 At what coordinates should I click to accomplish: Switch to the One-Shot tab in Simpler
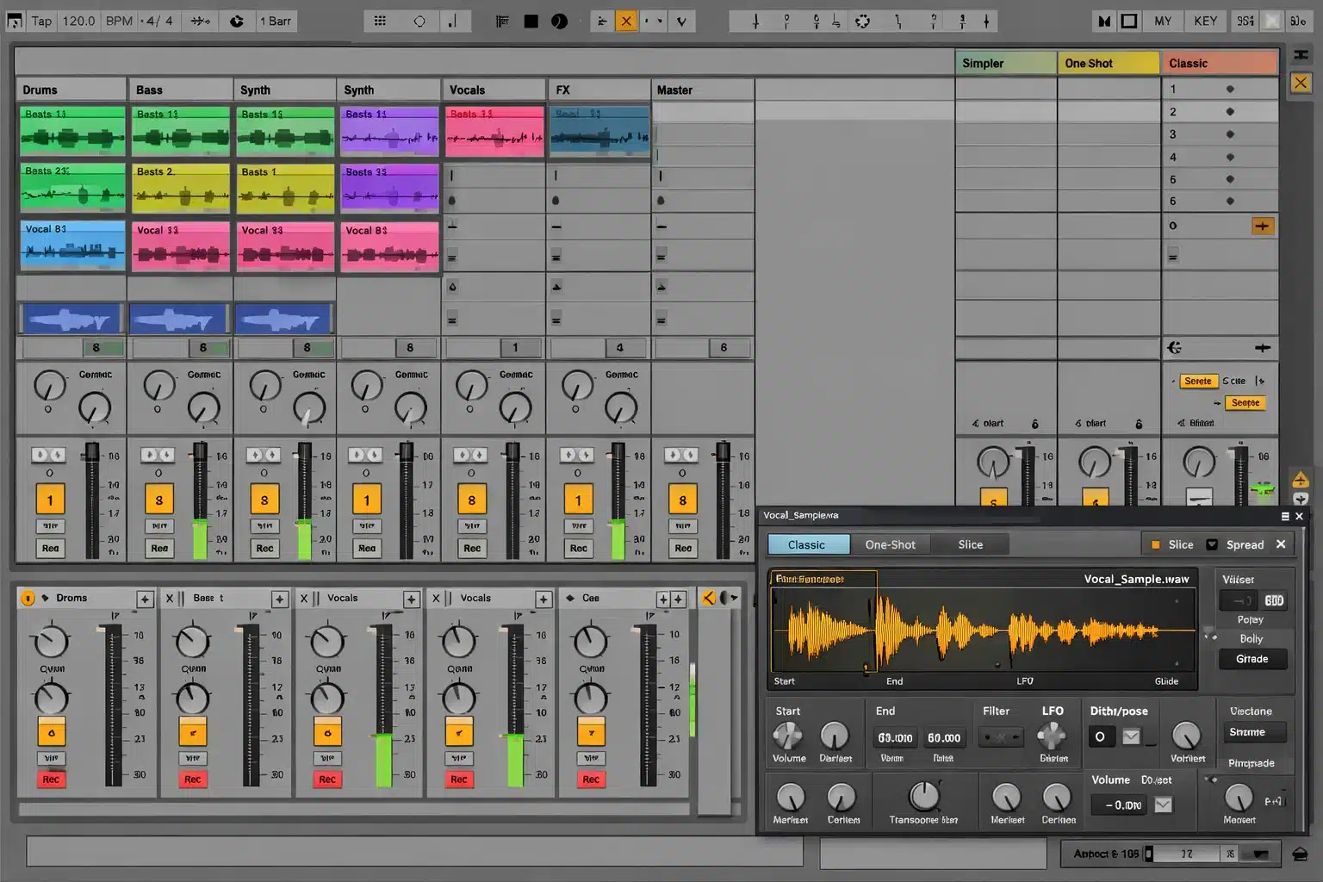[x=891, y=544]
